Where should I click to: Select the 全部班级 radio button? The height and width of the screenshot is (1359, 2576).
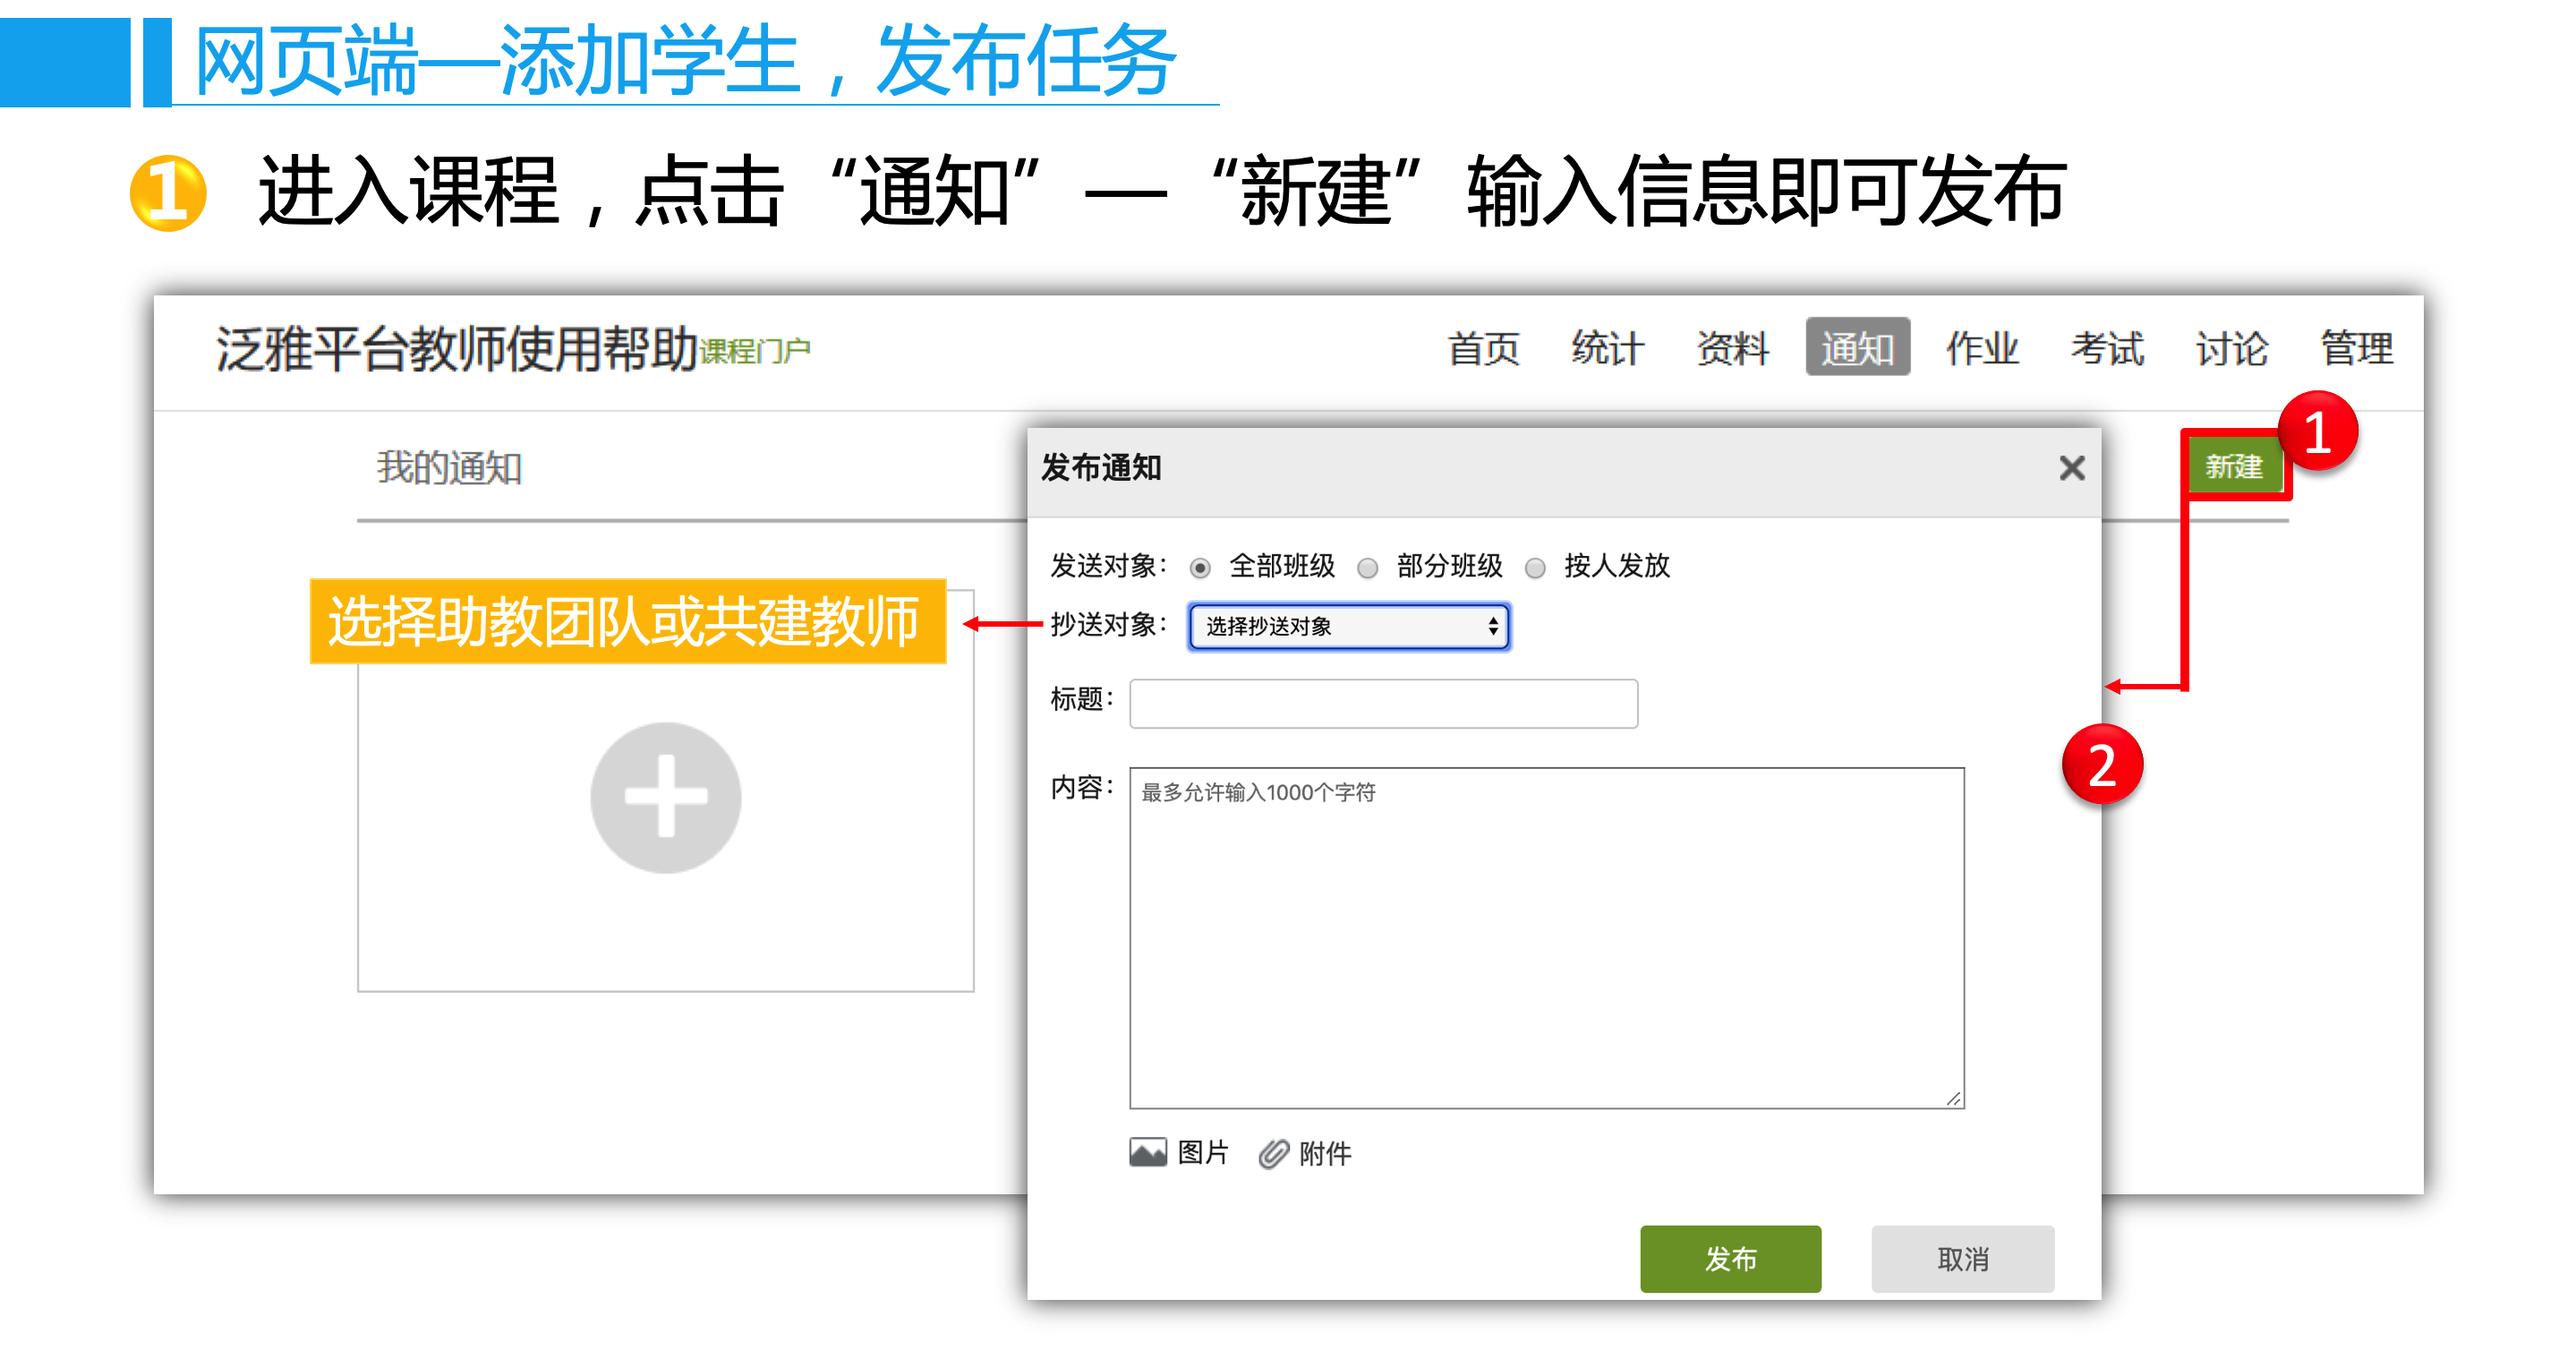[x=1200, y=568]
